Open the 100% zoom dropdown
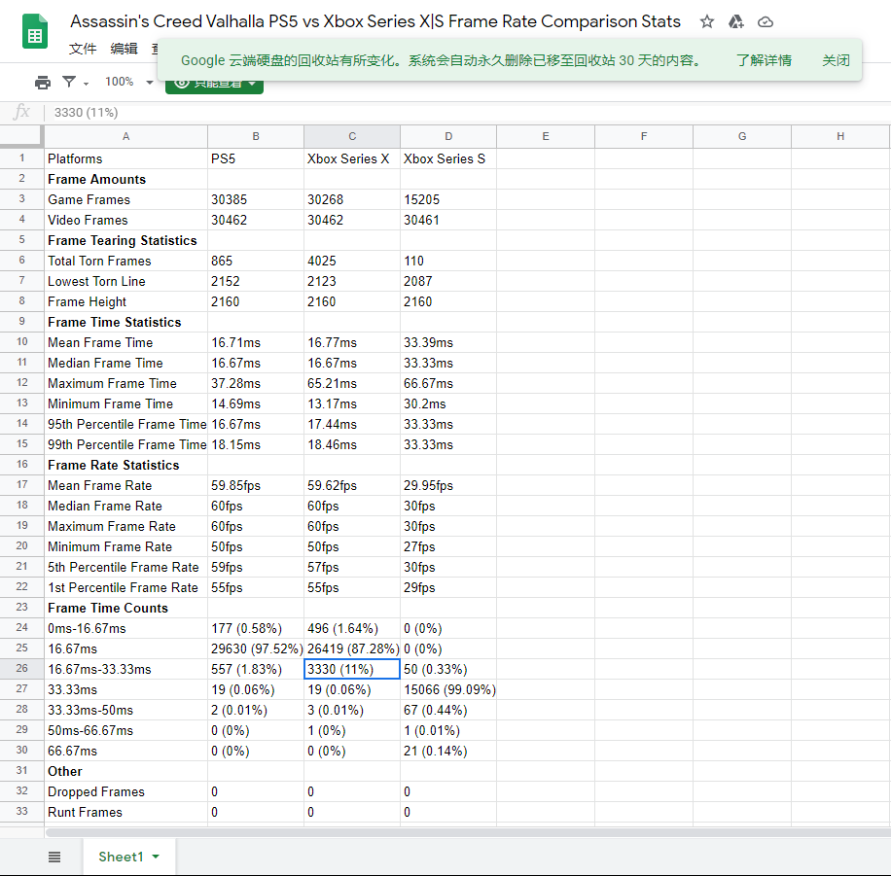This screenshot has width=891, height=876. point(129,82)
